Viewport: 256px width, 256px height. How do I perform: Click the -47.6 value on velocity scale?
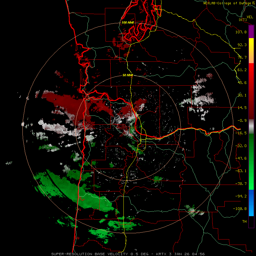[241, 158]
